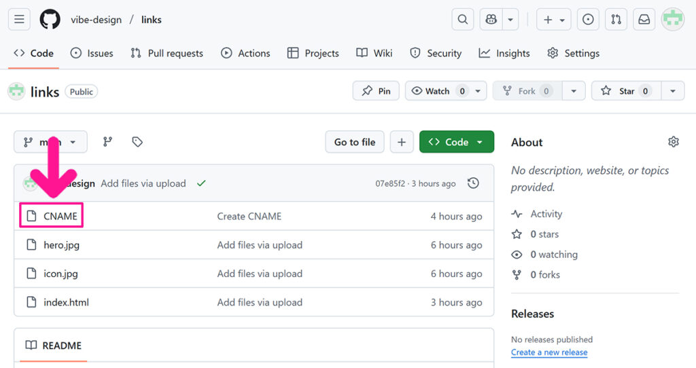This screenshot has width=696, height=368.
Task: Open the create new plus dropdown
Action: point(554,20)
